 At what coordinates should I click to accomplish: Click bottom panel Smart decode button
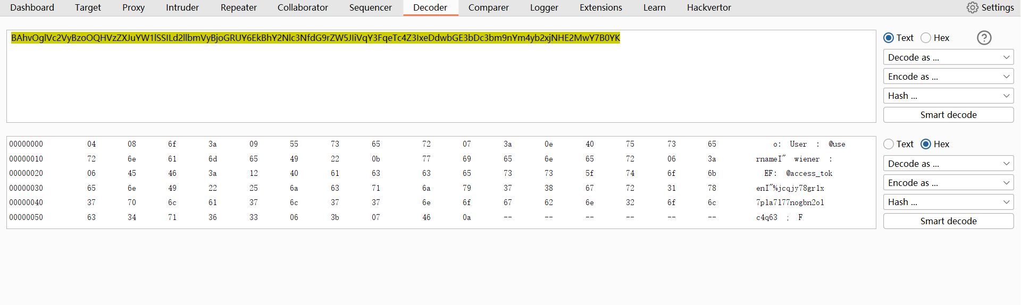coord(949,221)
